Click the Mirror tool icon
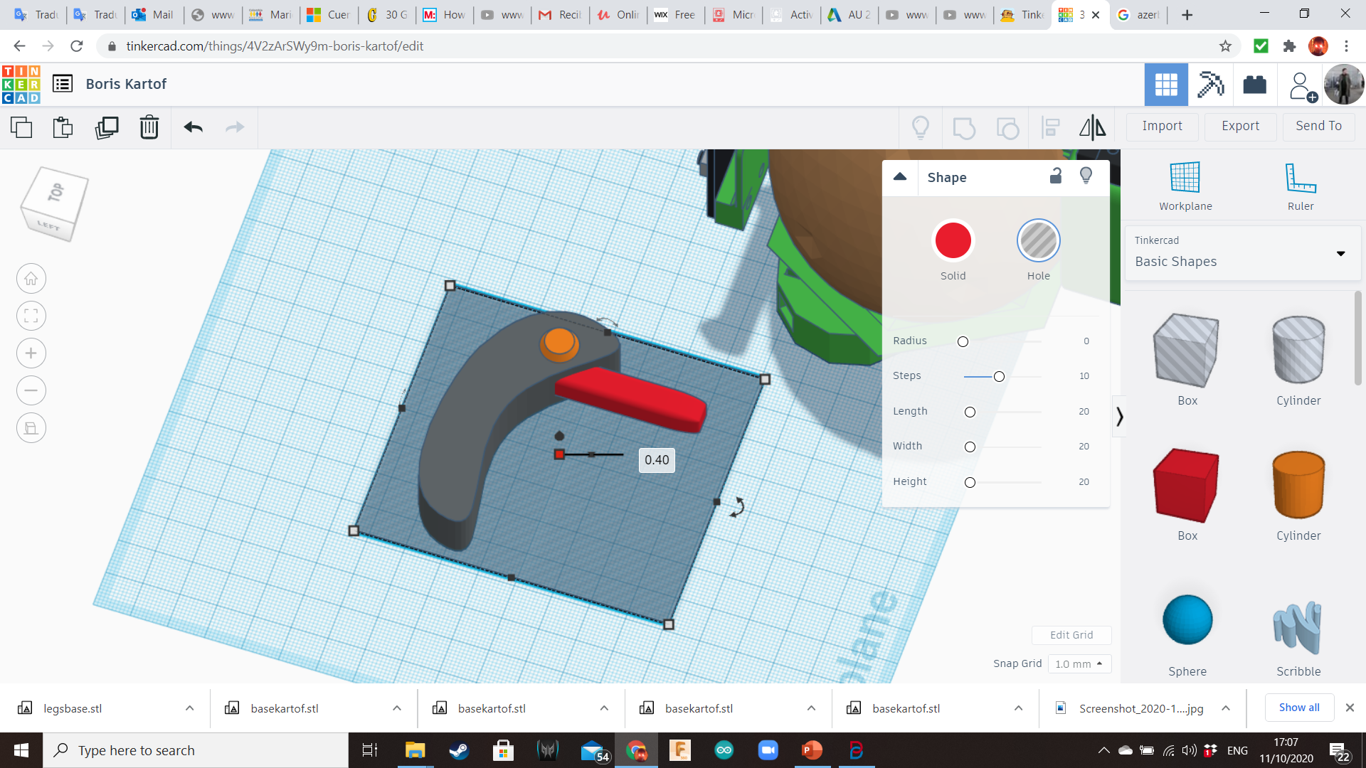The image size is (1366, 768). [x=1092, y=127]
